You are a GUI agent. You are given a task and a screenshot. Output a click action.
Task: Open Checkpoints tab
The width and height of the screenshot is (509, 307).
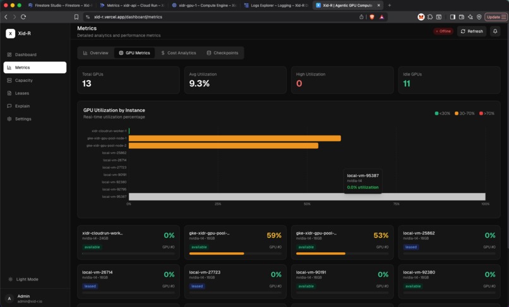point(223,53)
